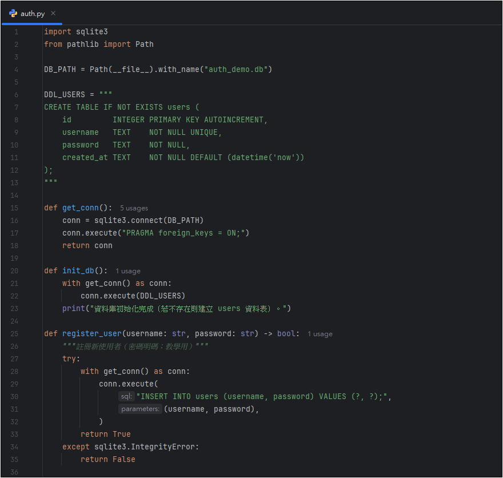Click the "parameters:" inlay hint label

click(140, 409)
